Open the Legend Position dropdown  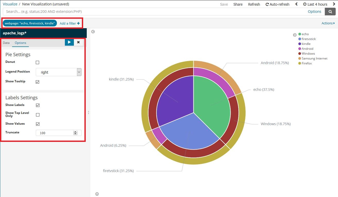pos(58,72)
